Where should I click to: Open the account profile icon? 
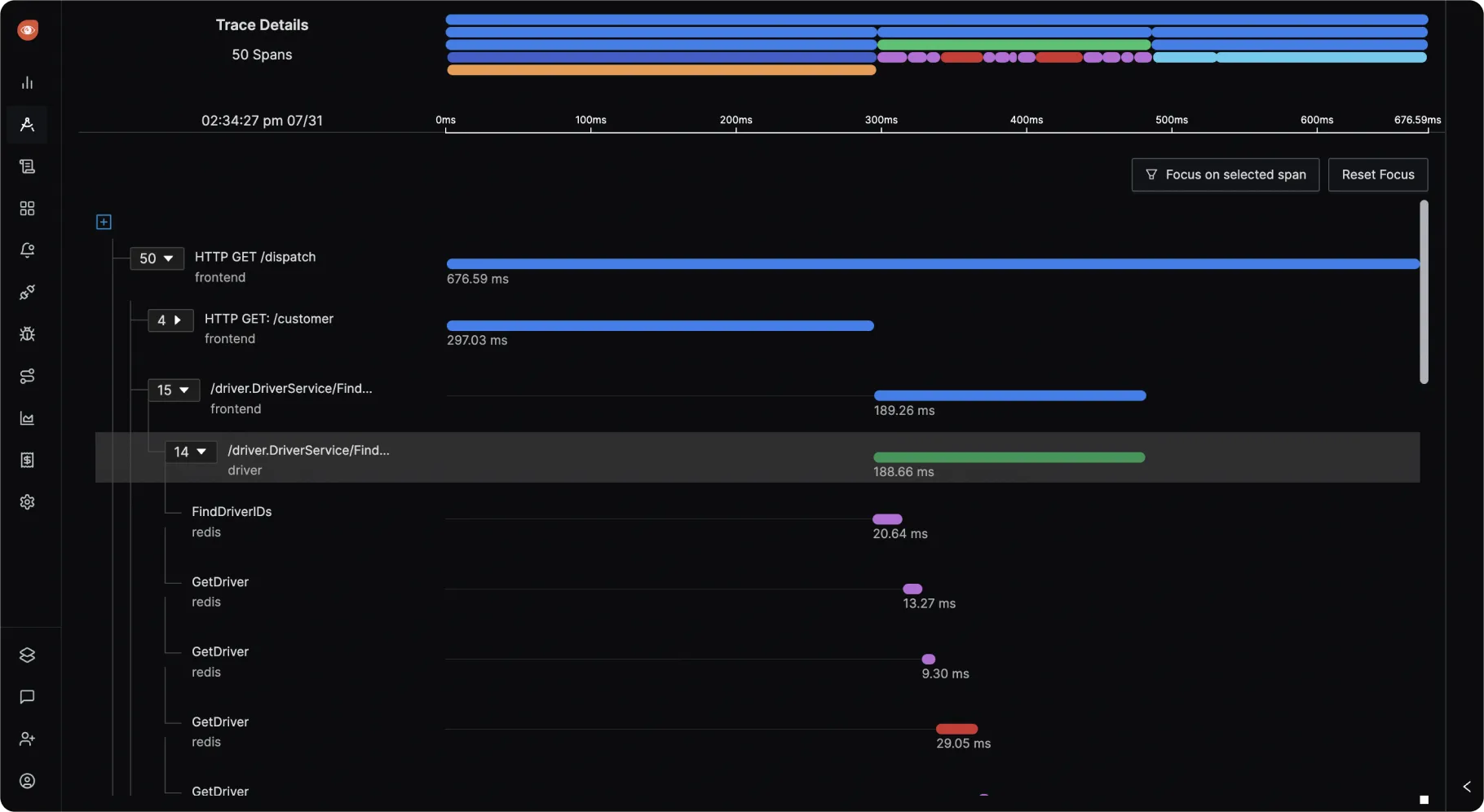(27, 781)
